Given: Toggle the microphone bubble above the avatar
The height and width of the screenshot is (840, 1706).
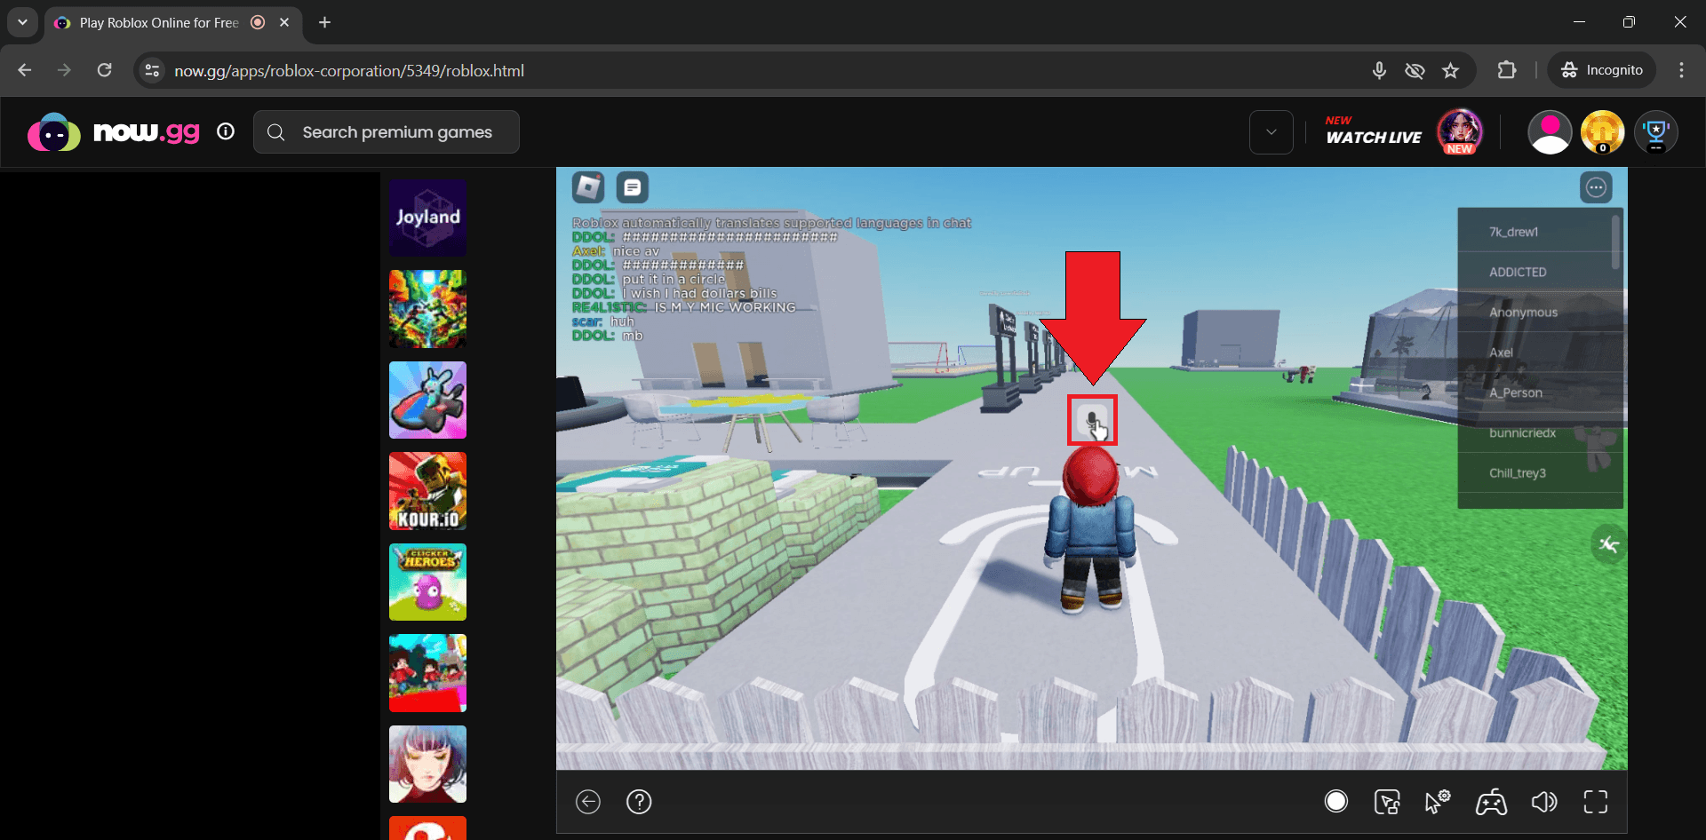Looking at the screenshot, I should click(x=1092, y=420).
